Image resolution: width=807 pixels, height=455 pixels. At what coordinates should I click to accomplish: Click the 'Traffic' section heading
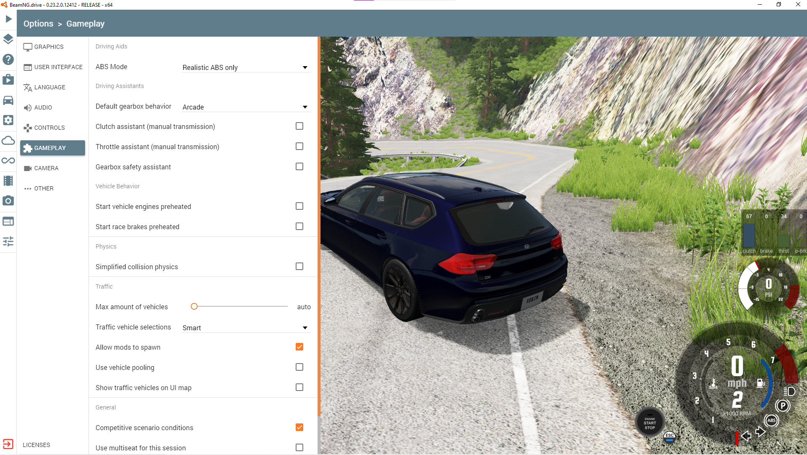pyautogui.click(x=104, y=286)
